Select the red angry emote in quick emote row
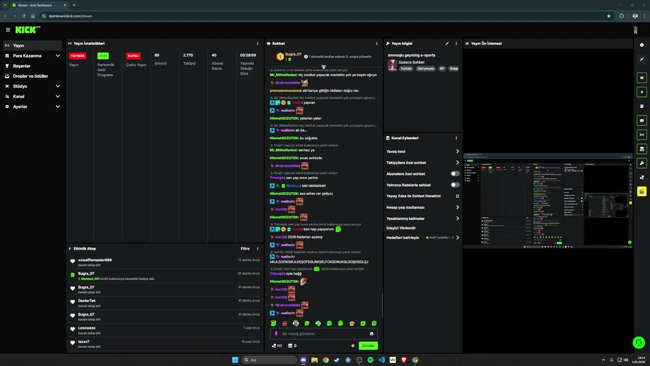The width and height of the screenshot is (650, 366). coord(285,323)
